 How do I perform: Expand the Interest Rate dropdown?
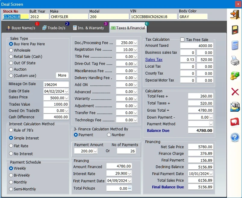coord(130,174)
